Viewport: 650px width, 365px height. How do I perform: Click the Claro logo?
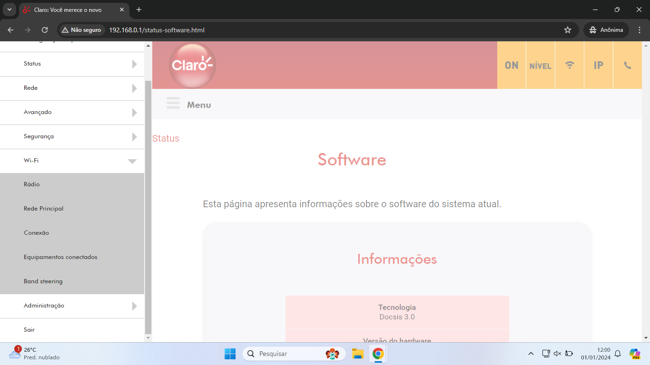coord(192,65)
